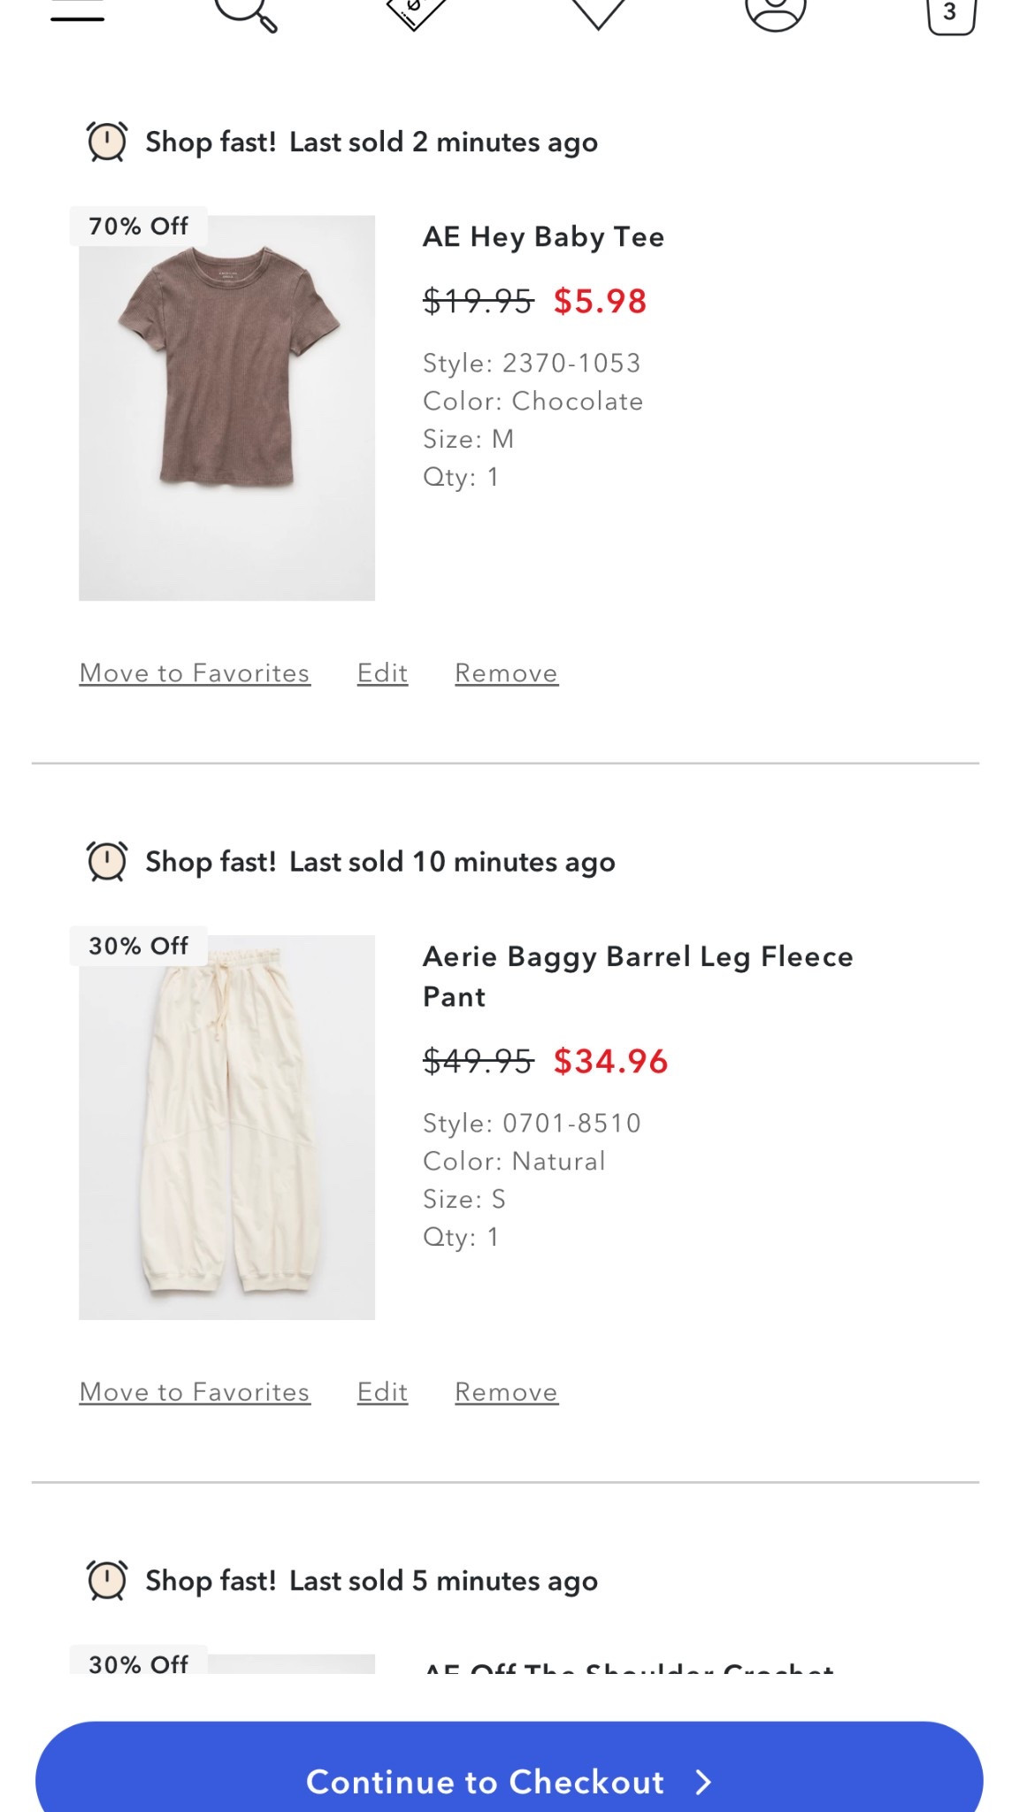Select the AE Hey Baby Tee title
This screenshot has height=1812, width=1019.
[543, 236]
